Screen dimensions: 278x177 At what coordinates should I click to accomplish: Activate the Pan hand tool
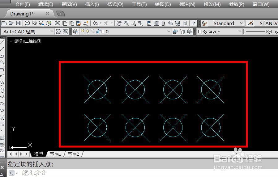(x=119, y=23)
